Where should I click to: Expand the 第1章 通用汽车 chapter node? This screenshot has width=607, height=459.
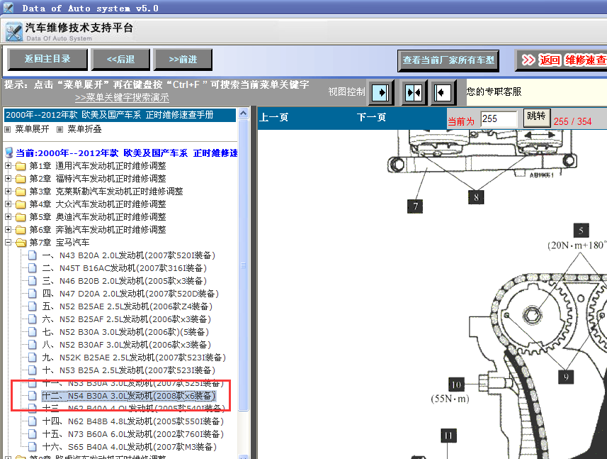click(8, 165)
